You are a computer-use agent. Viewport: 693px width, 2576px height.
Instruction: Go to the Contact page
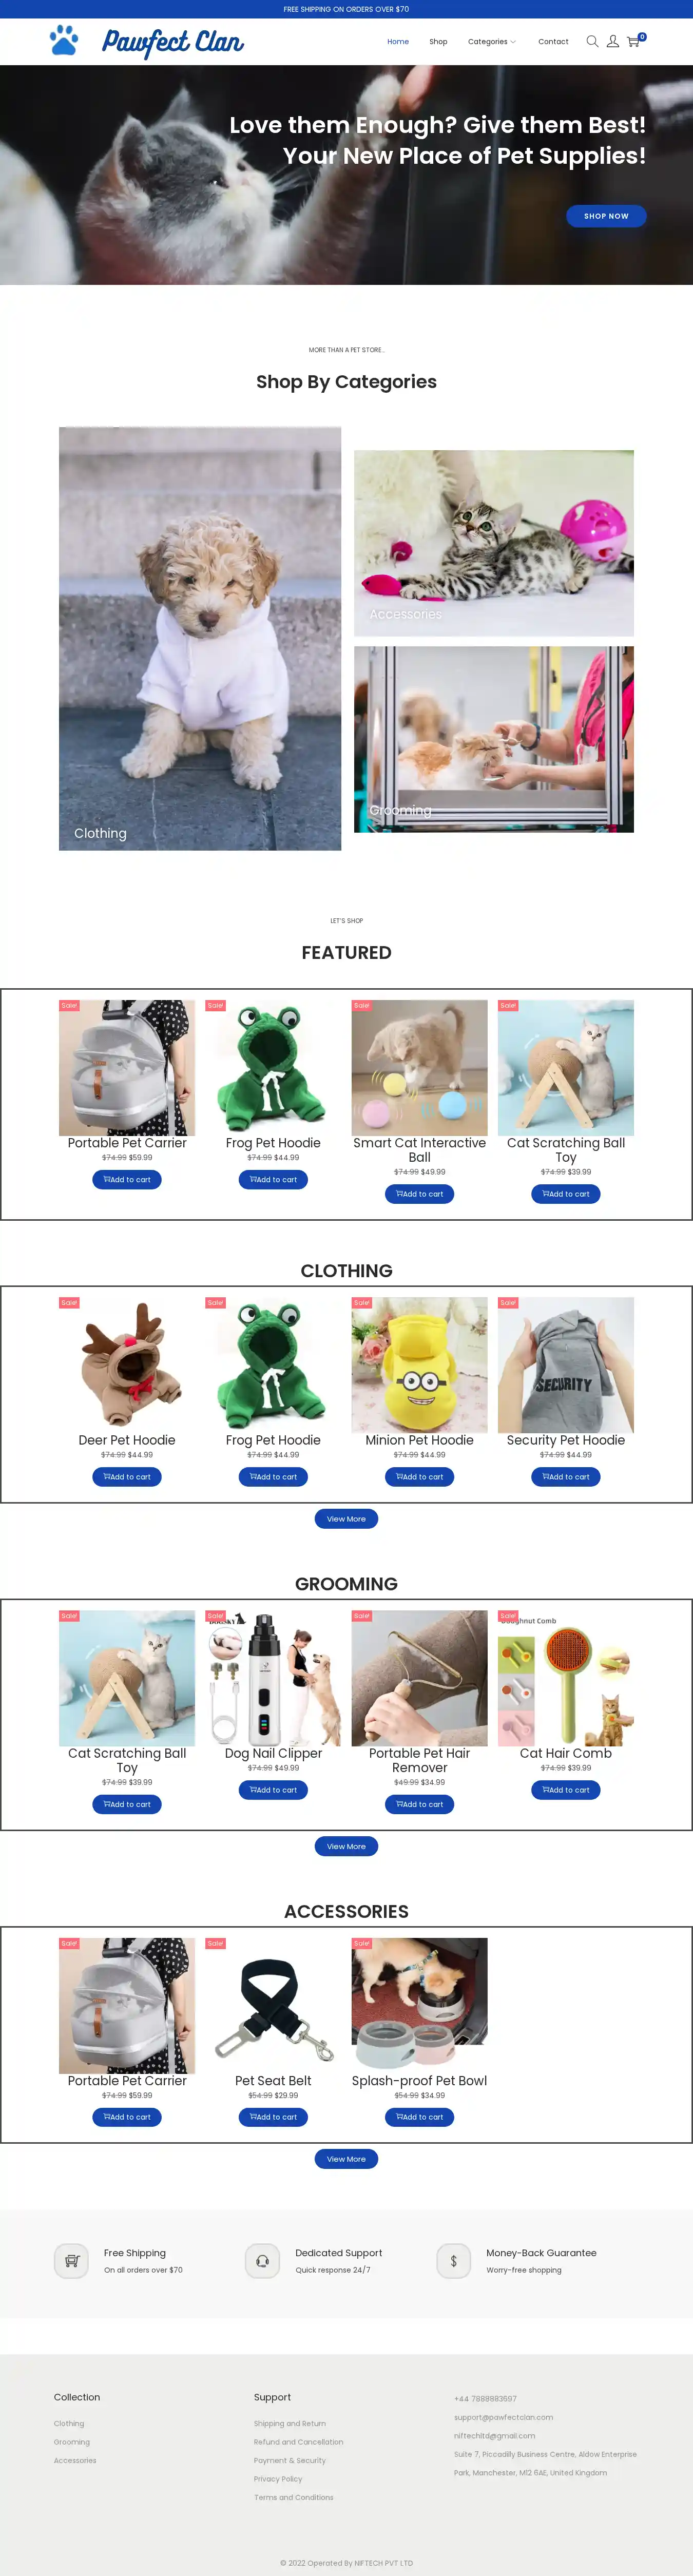553,42
